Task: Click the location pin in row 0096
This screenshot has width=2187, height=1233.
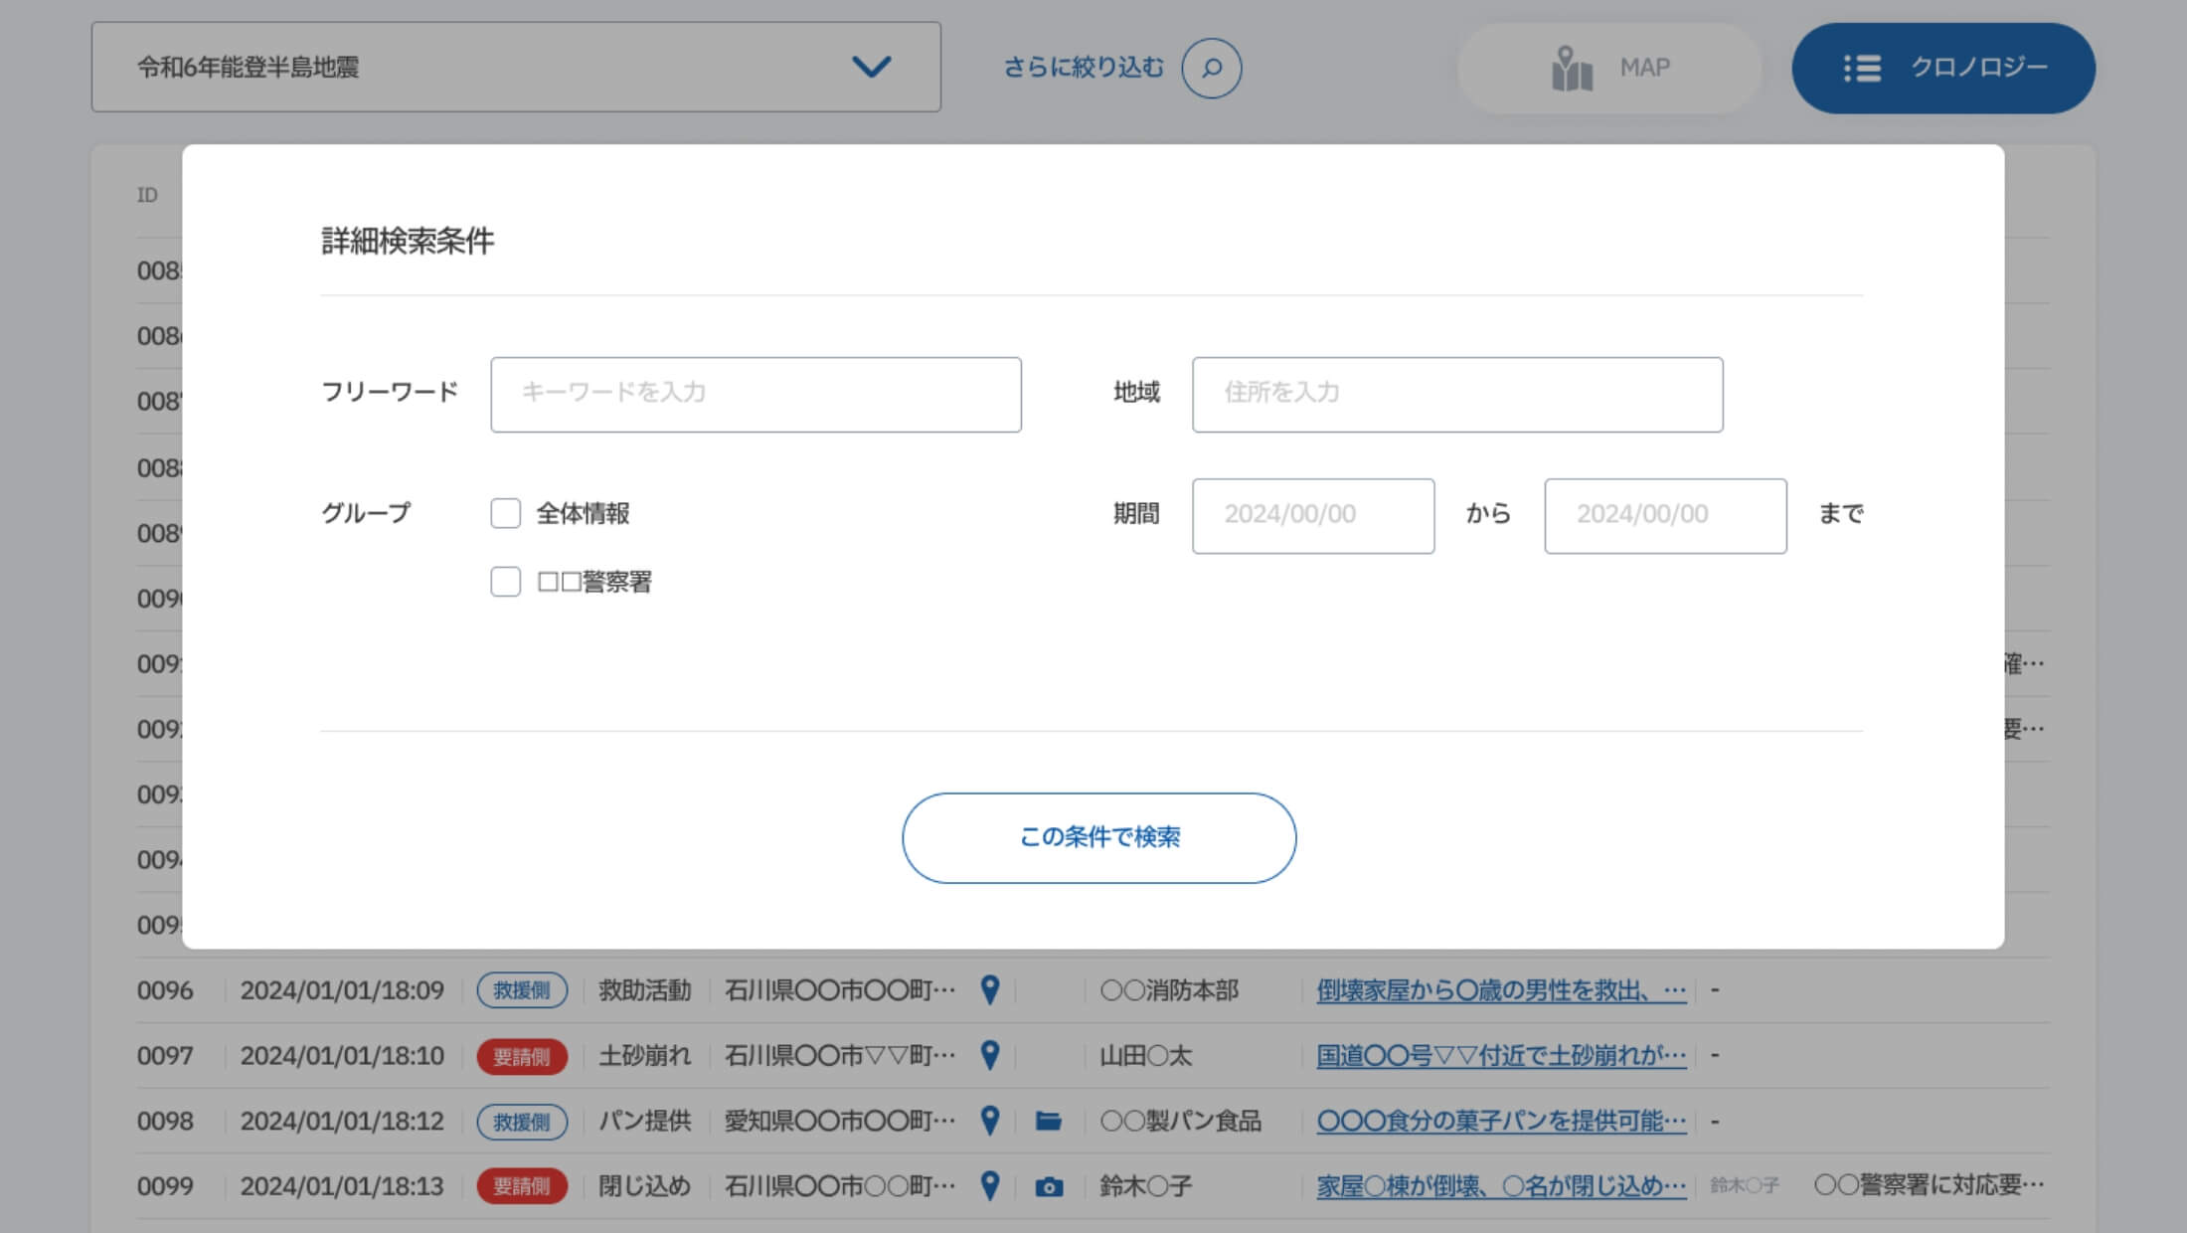Action: [x=989, y=989]
